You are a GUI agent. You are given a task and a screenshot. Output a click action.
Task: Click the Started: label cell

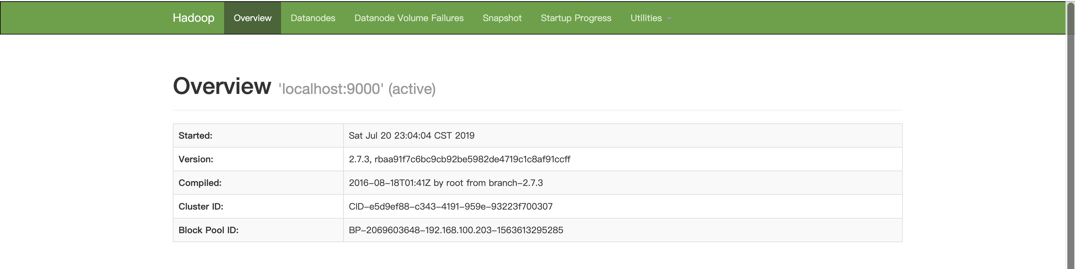point(258,135)
